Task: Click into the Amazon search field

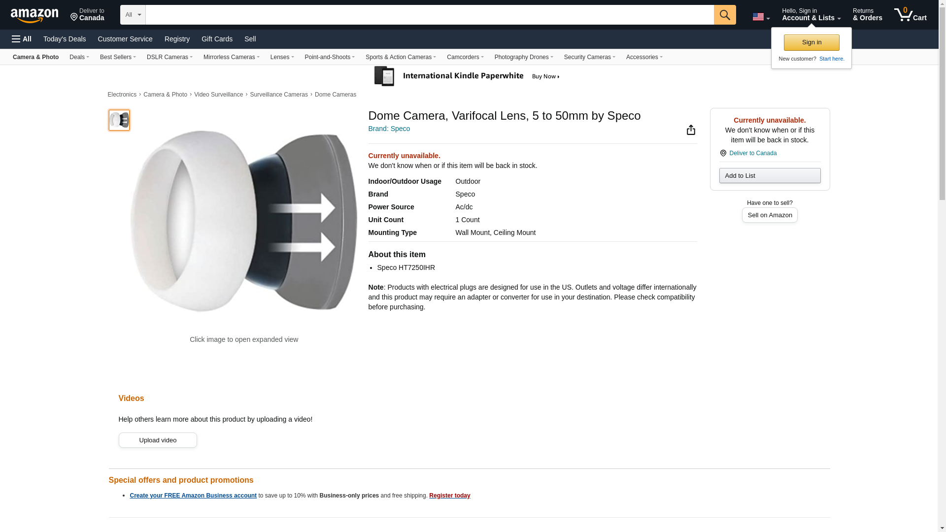Action: (429, 15)
